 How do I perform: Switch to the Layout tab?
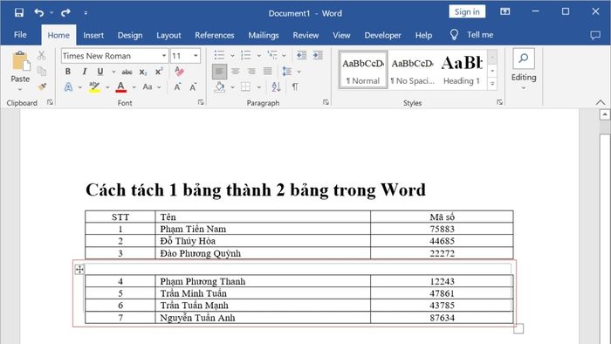click(x=168, y=35)
